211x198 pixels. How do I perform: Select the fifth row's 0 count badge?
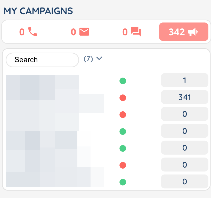(x=184, y=148)
